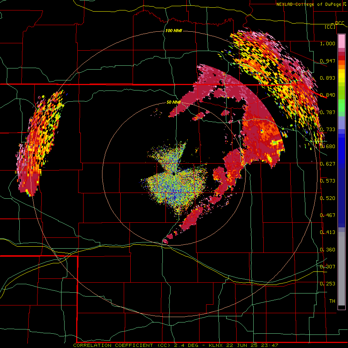Click the DCC label above the legend
This screenshot has width=348, height=348.
(339, 23)
